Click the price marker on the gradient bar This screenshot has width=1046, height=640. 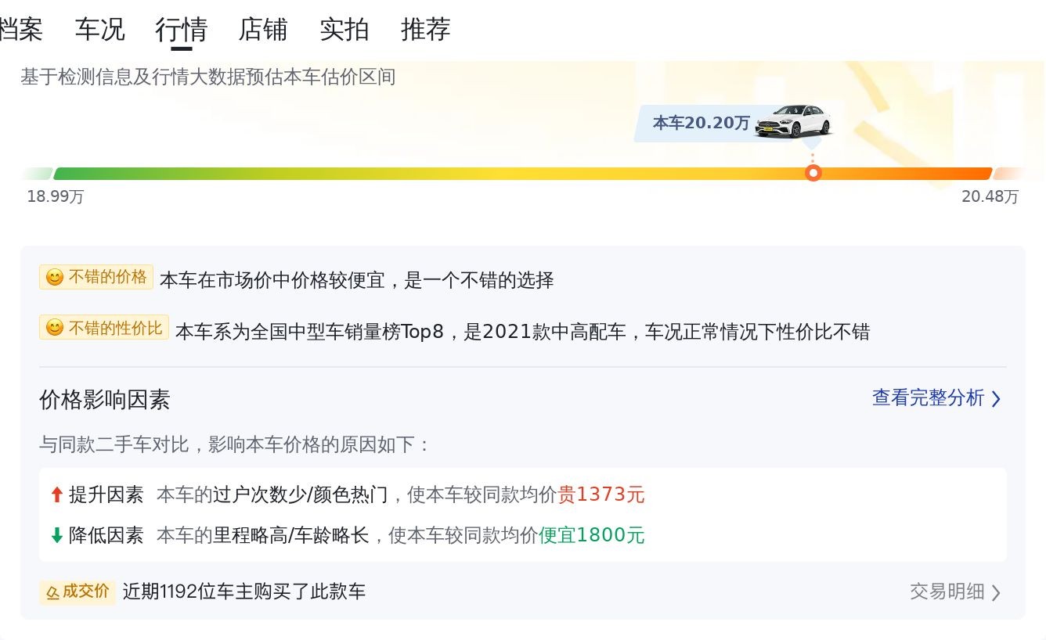(x=813, y=173)
